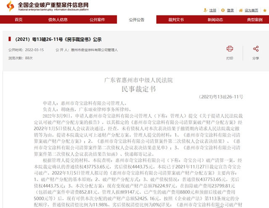Click the star favorite icon at top right
The width and height of the screenshot is (269, 208).
coord(265,11)
